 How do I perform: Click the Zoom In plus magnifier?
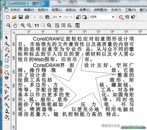(23, 25)
